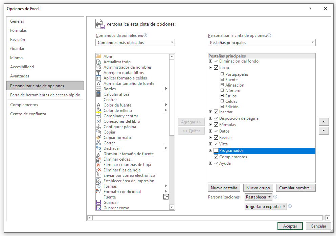336x236 pixels.
Task: Click the Aumentar tamaño de fuente icon
Action: [x=98, y=84]
